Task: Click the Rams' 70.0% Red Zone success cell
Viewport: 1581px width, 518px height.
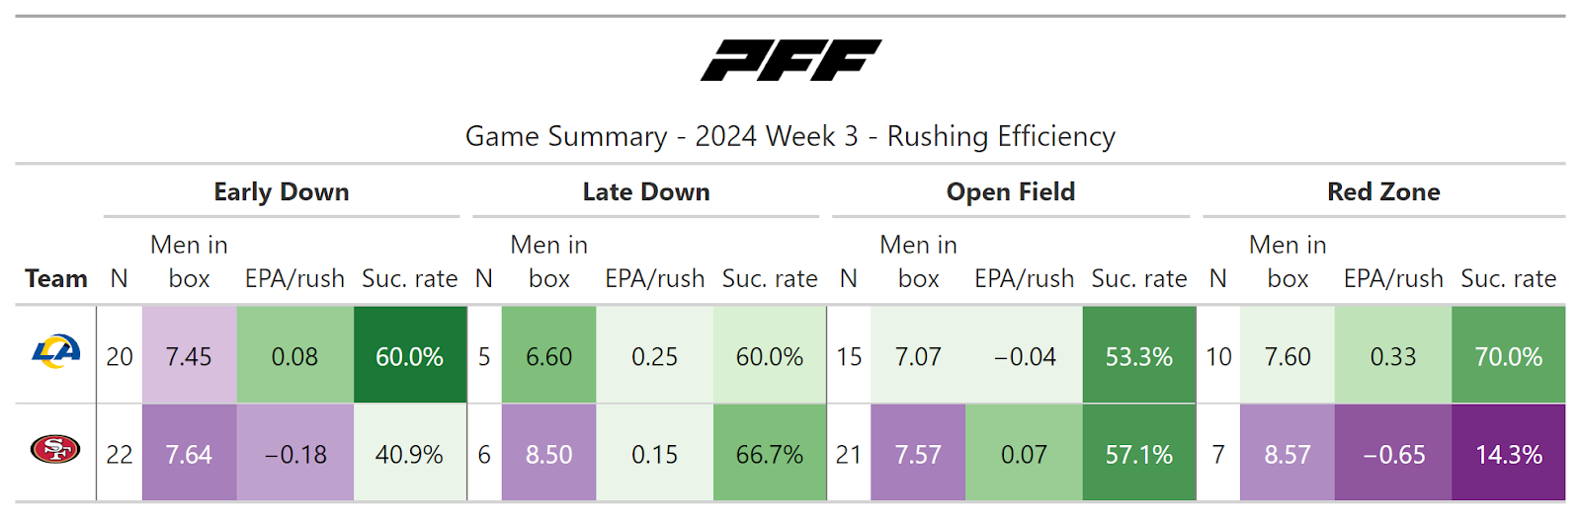Action: pos(1508,355)
